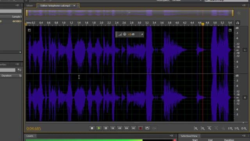Click the HUD amplitude ramp icon
This screenshot has height=141, width=250.
120,34
